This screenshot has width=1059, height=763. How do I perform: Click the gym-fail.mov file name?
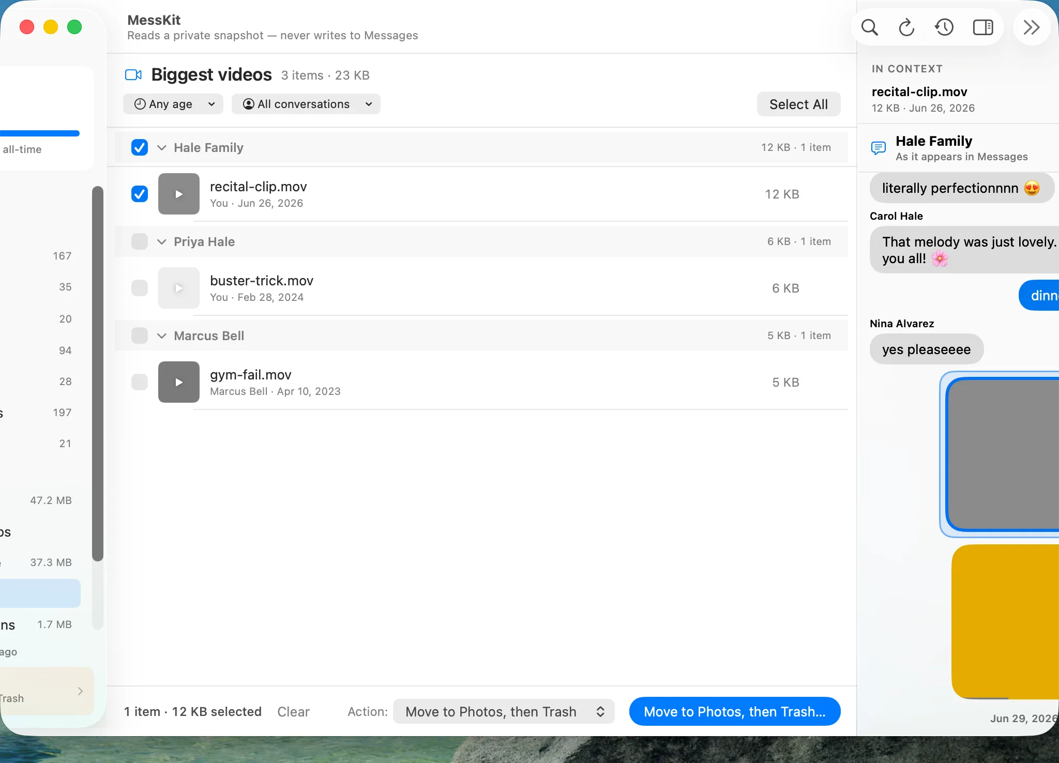(x=251, y=375)
